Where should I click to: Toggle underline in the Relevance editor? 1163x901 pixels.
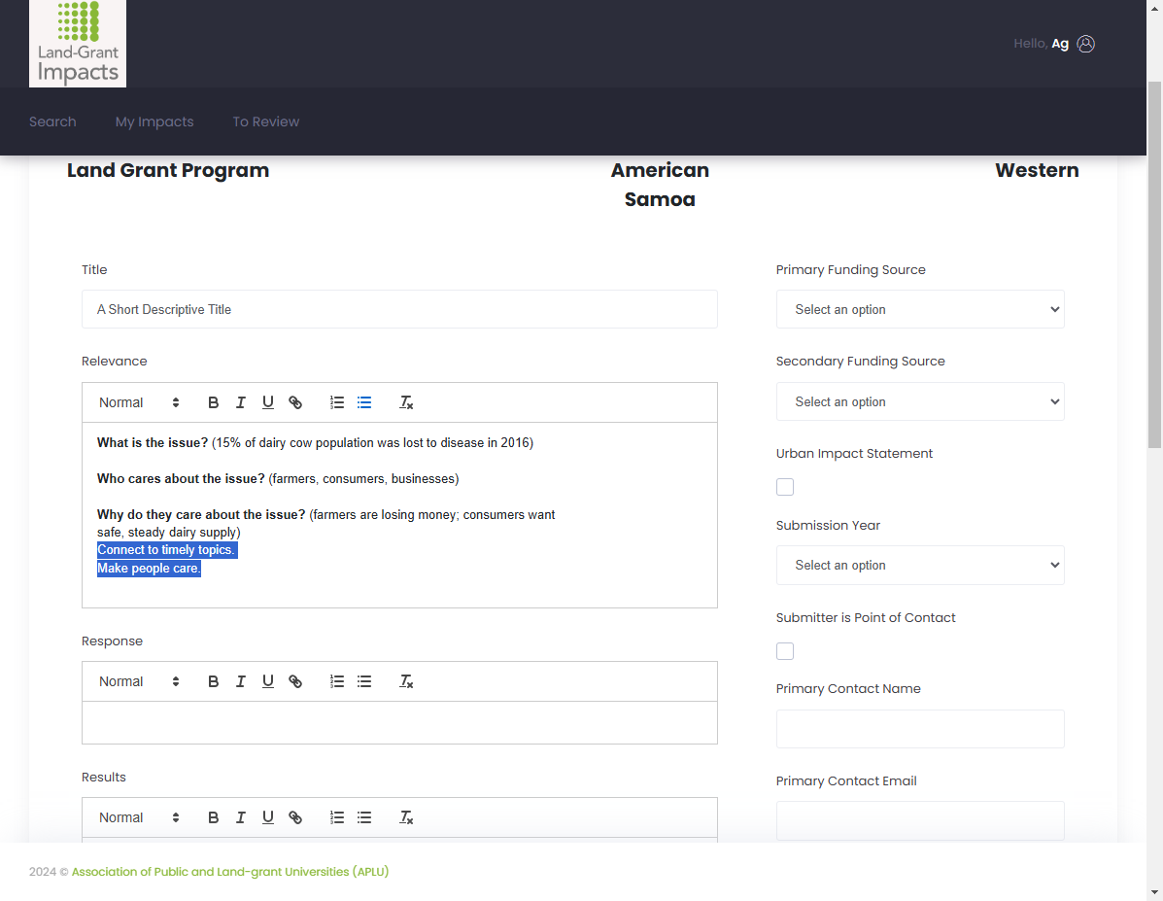(268, 402)
